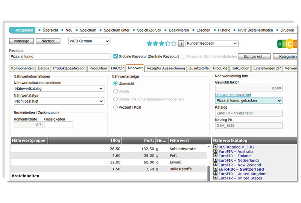
Task: Open the Nährwertkatalogartikel dropdown
Action: click(249, 100)
